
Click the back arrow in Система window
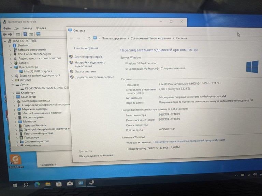71,38
